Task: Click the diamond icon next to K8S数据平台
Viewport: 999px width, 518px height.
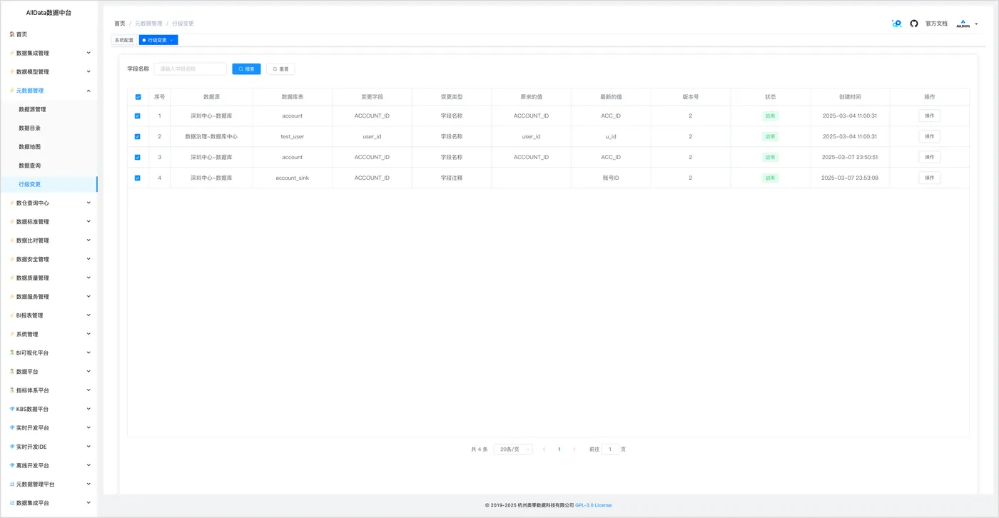Action: [x=12, y=410]
